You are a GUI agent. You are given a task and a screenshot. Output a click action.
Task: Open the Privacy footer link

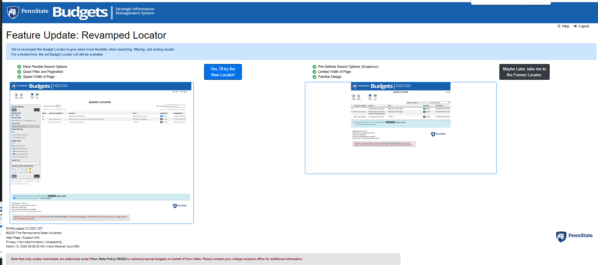(11, 242)
